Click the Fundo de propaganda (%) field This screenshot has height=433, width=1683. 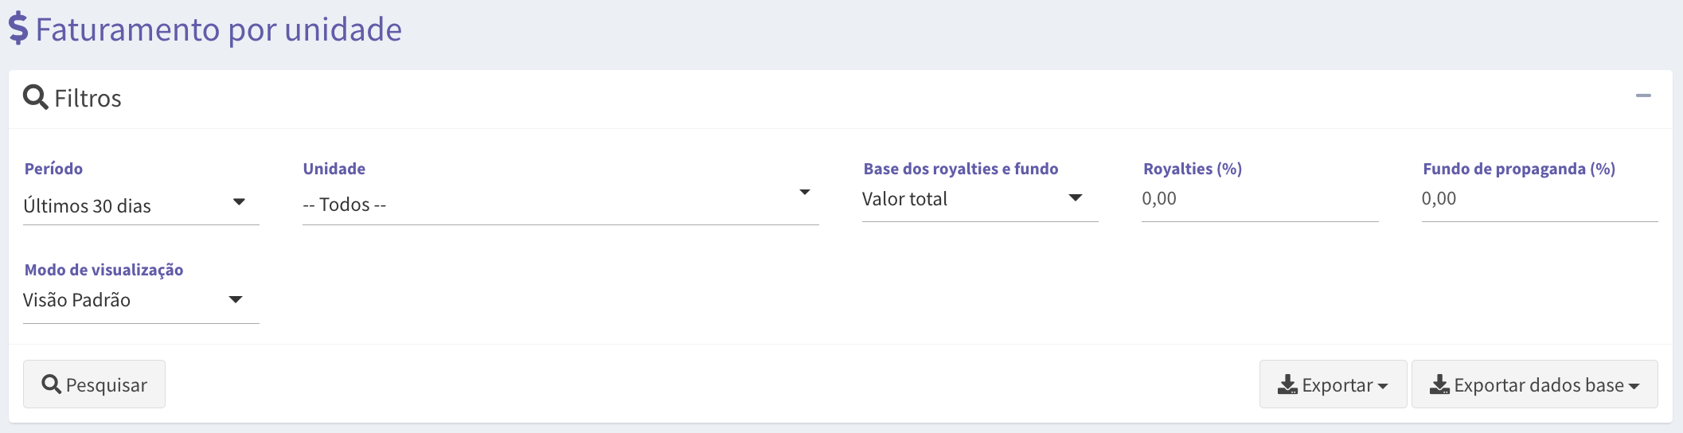(x=1540, y=199)
